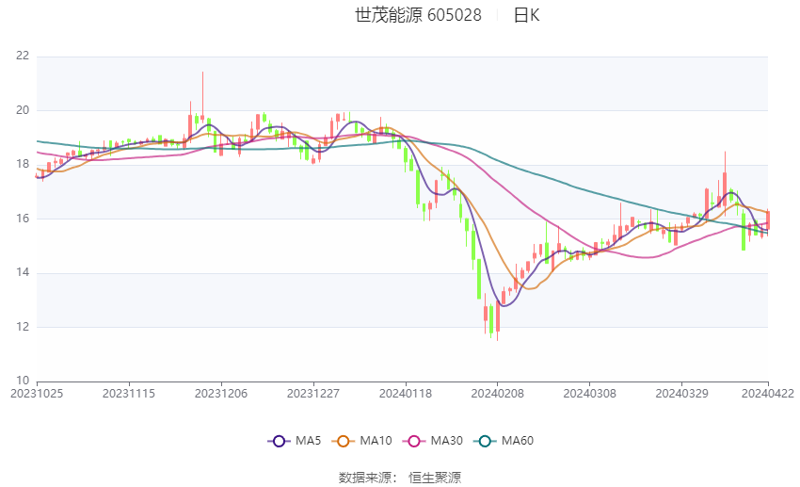
Task: Select the 20240308 x-axis date label
Action: point(590,394)
